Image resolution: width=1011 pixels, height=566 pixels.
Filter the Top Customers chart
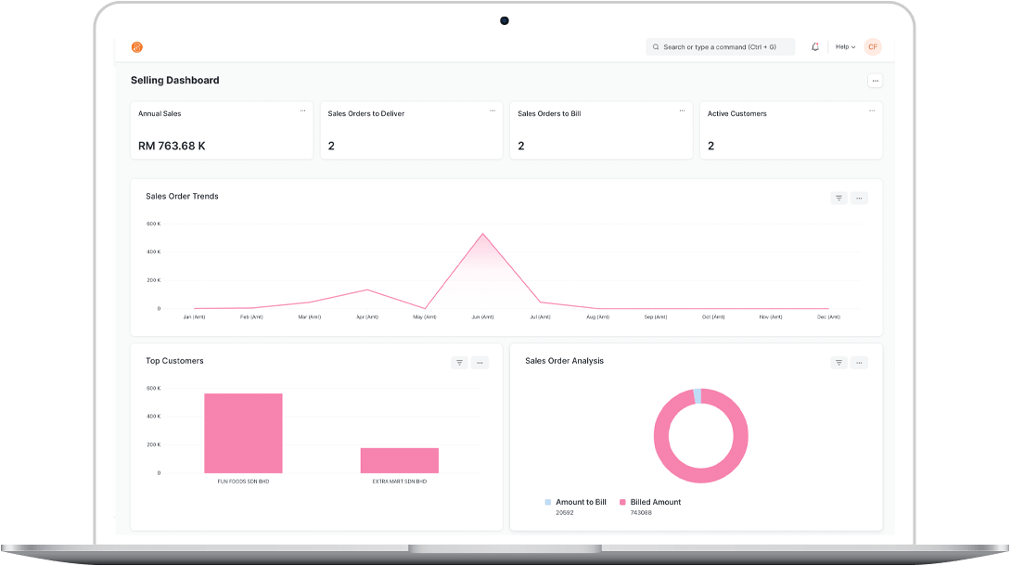click(459, 363)
